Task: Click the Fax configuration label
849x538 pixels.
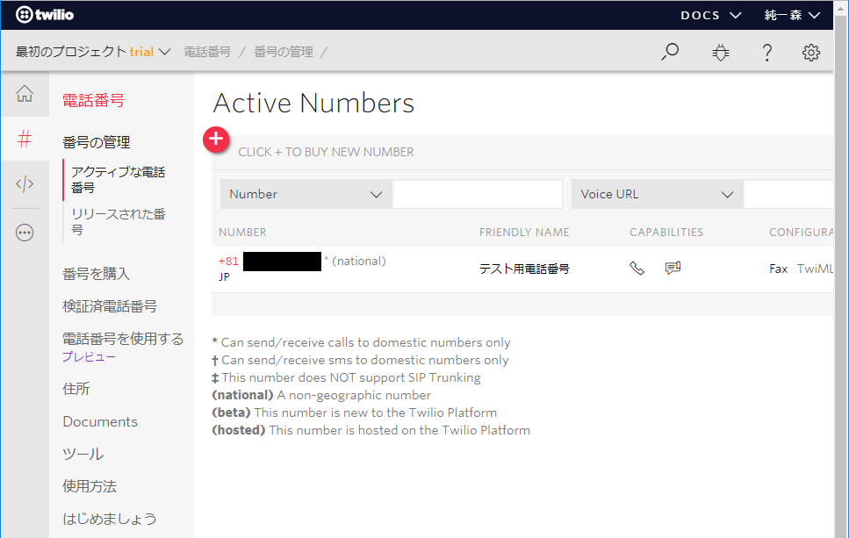Action: tap(779, 269)
